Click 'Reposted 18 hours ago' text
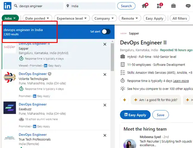193x148 pixels. pyautogui.click(x=176, y=50)
